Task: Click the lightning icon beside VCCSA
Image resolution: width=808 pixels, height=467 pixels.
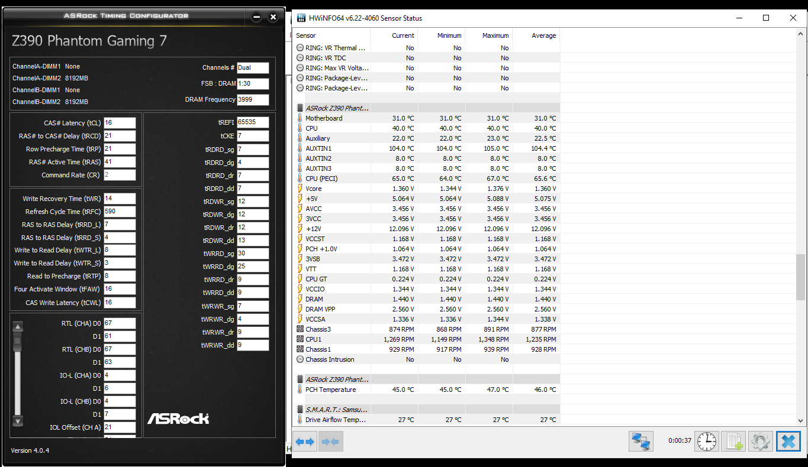Action: click(300, 319)
